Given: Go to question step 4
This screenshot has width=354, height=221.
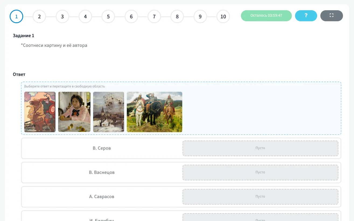Looking at the screenshot, I should point(85,16).
